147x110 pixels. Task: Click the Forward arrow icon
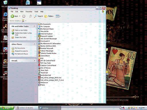pos(24,16)
